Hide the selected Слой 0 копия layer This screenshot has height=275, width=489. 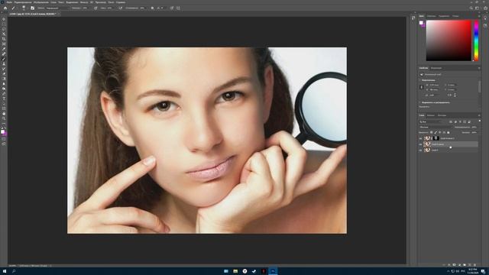click(420, 144)
